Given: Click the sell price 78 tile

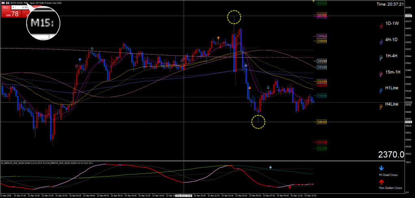Looking at the screenshot, I should point(11,14).
